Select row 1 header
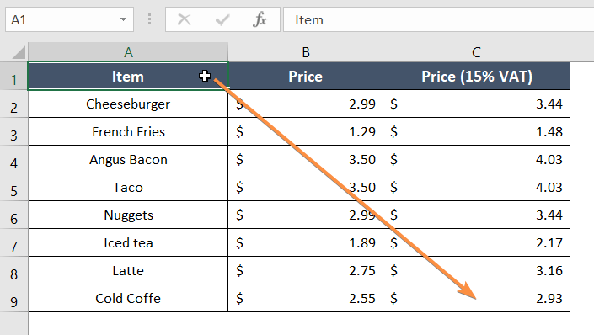The height and width of the screenshot is (335, 594). coord(14,76)
